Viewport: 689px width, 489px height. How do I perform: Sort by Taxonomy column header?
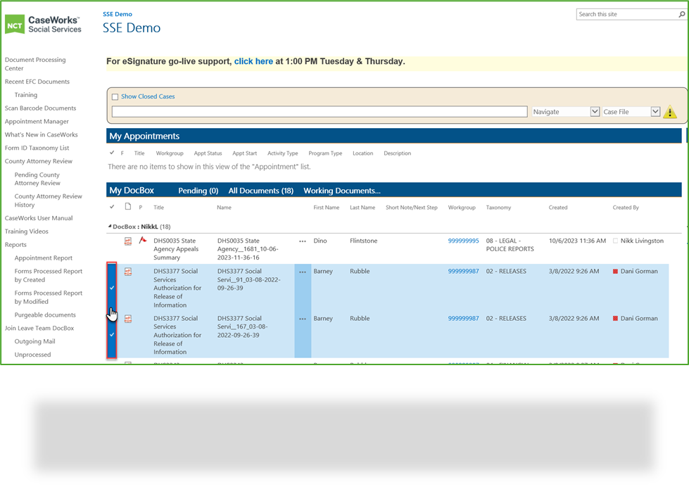(498, 208)
